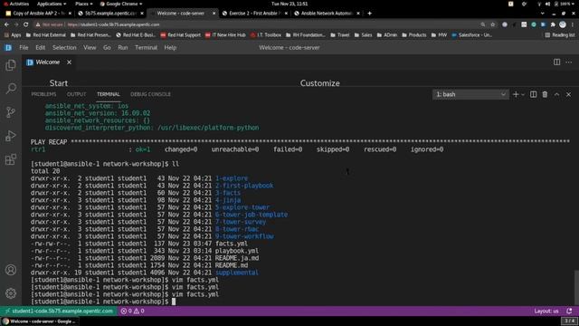Open the Run menu
Image resolution: width=579 pixels, height=326 pixels.
coord(123,48)
